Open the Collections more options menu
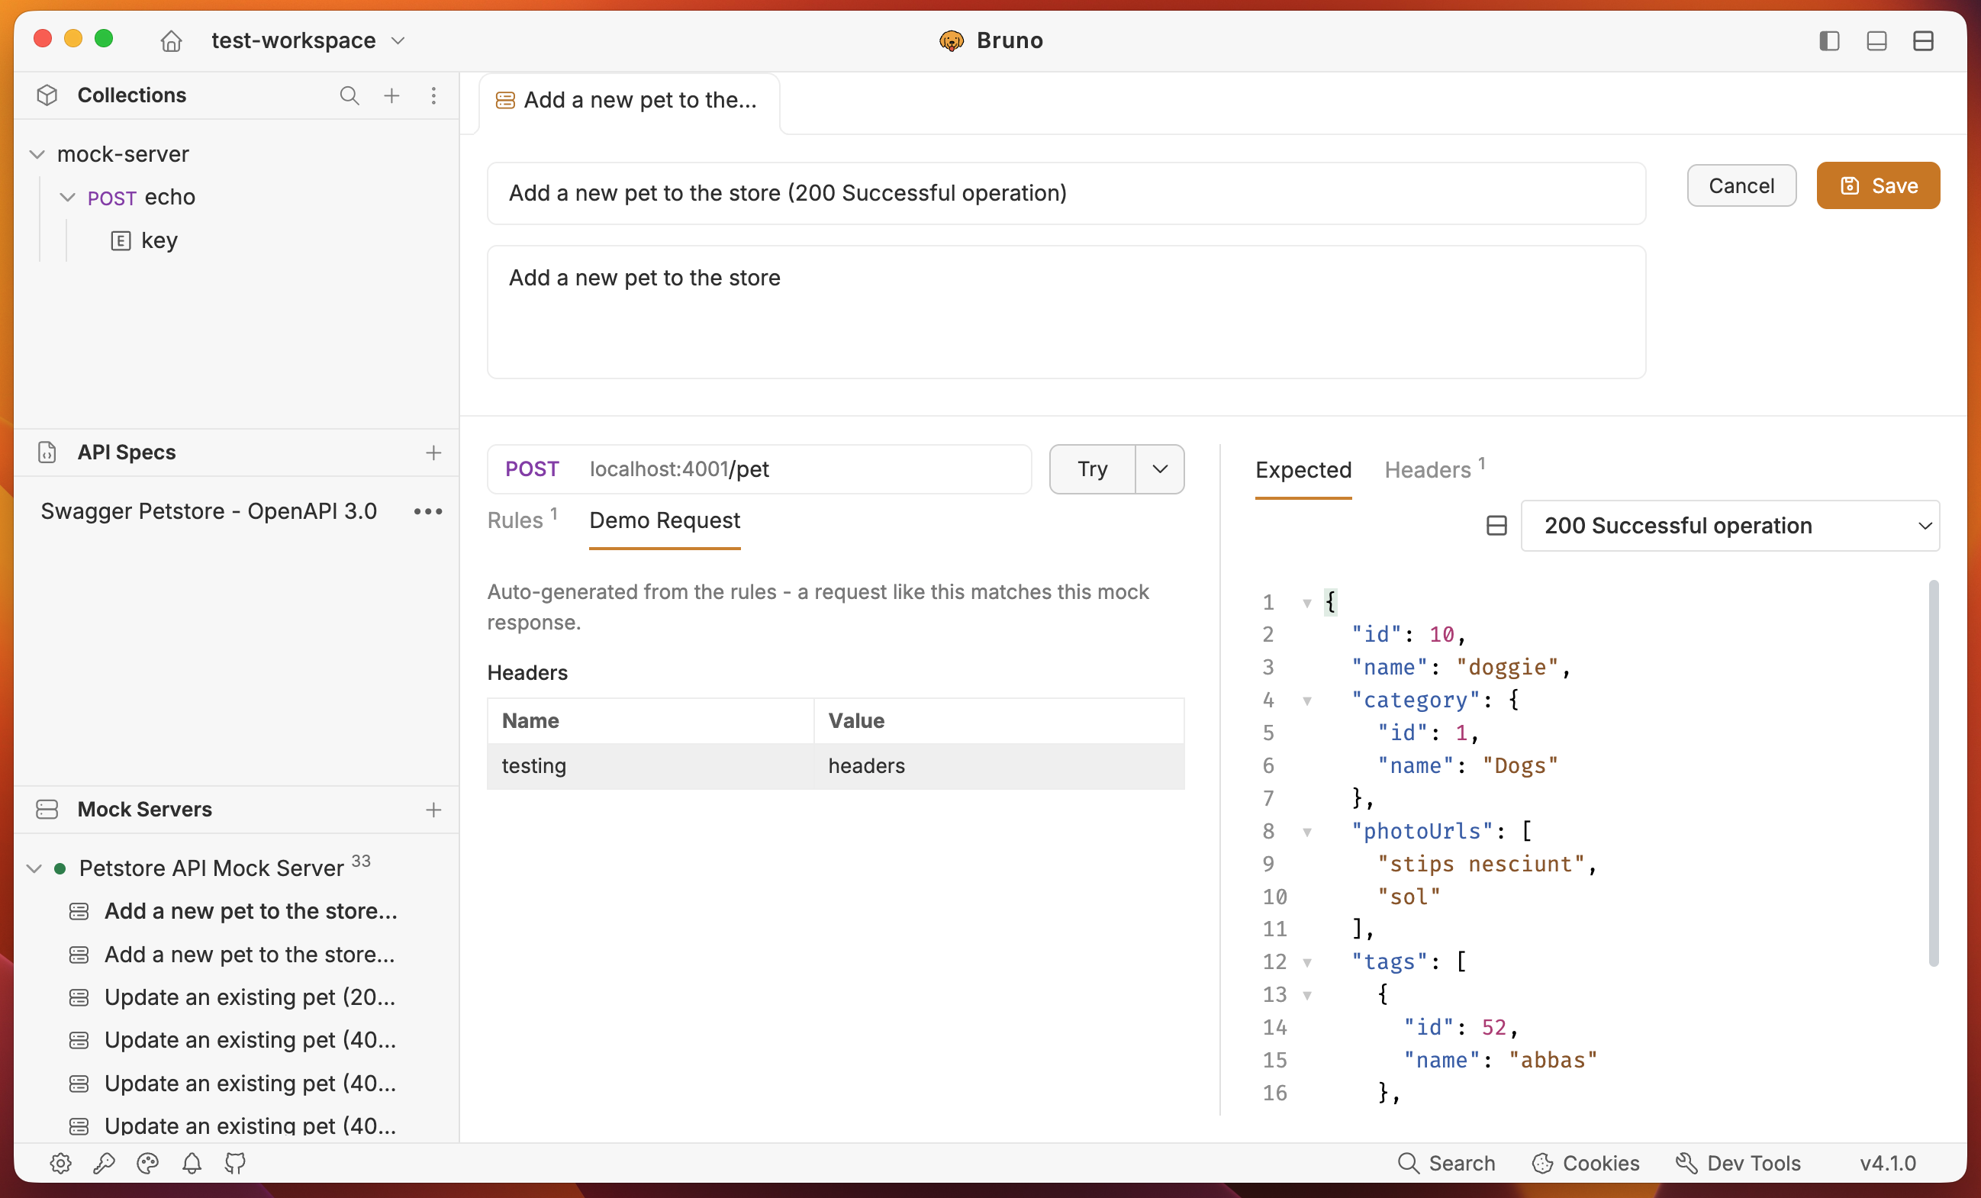This screenshot has width=1981, height=1198. point(433,95)
